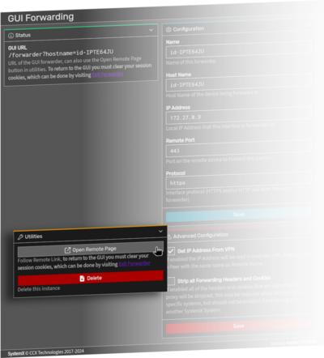
Task: Click the SystemX copyright footer text
Action: (45, 352)
